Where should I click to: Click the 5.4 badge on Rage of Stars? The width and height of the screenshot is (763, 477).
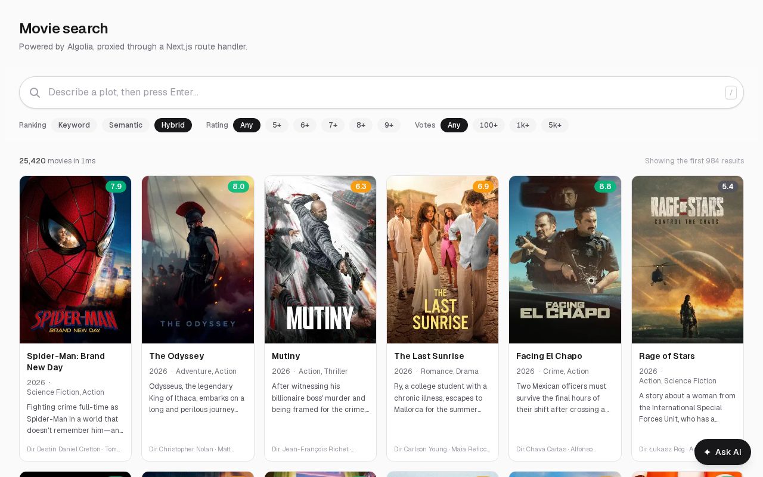(728, 187)
